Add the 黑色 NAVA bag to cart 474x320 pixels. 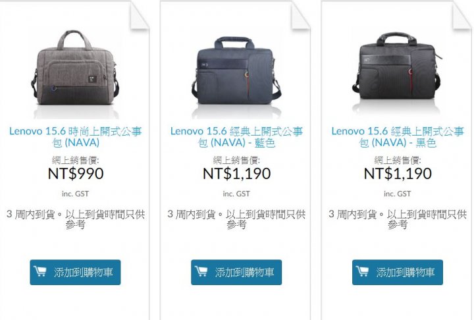[x=398, y=272]
